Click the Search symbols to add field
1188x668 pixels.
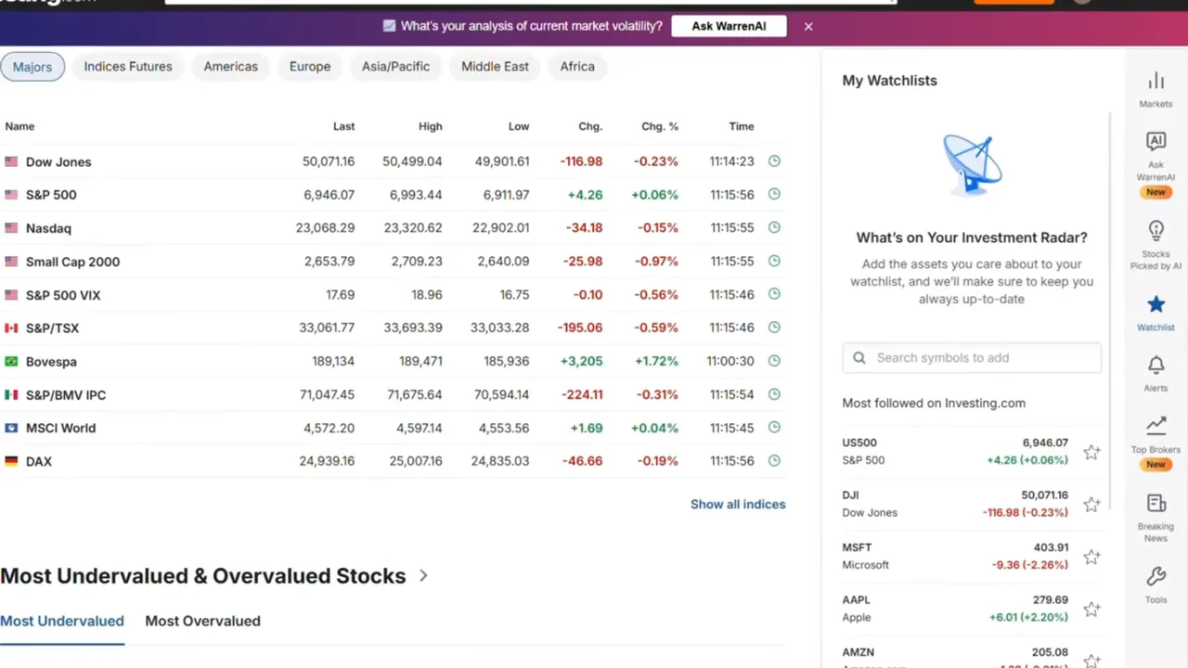tap(972, 358)
